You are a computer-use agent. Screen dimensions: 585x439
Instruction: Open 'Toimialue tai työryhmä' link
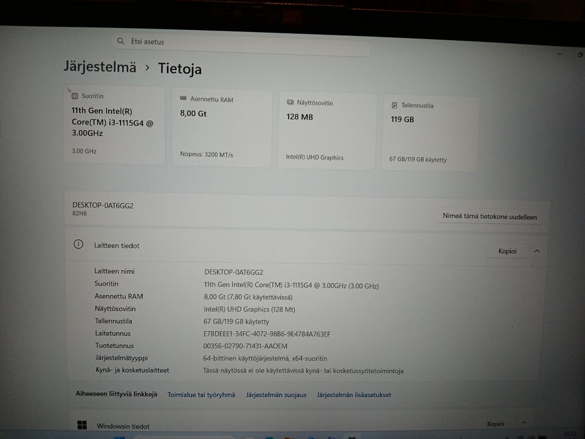tap(201, 394)
